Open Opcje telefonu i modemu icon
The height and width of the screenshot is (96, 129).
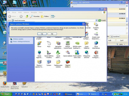[49, 54]
